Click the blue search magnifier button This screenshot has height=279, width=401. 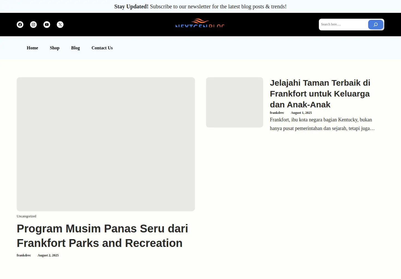(376, 25)
